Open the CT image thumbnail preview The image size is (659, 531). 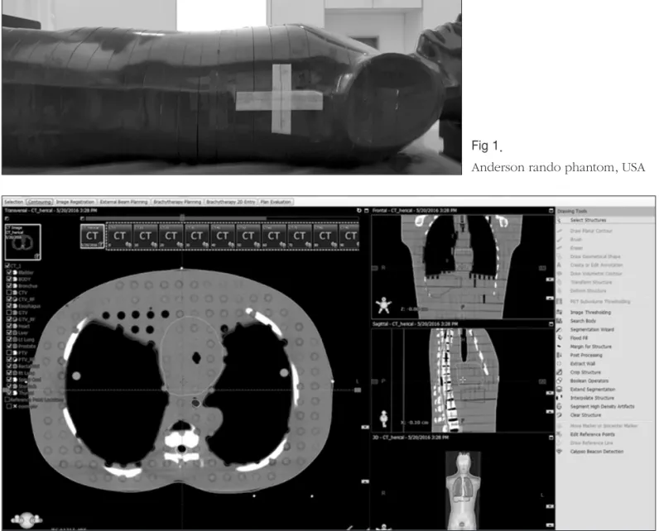tap(22, 242)
